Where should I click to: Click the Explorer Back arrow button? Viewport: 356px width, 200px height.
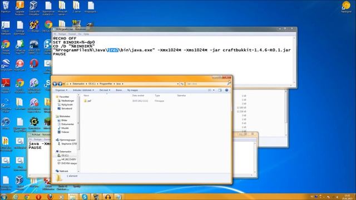point(55,84)
